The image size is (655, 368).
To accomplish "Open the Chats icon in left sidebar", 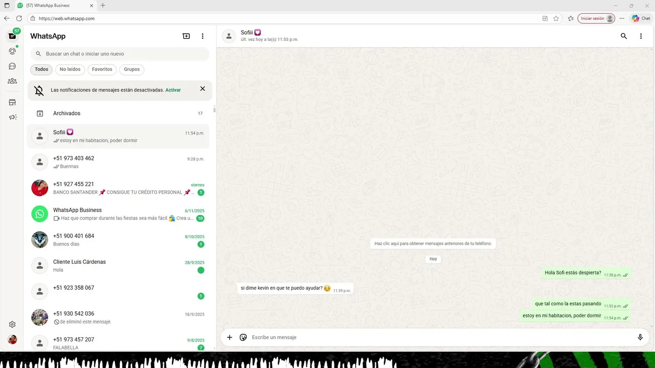I will [x=12, y=36].
